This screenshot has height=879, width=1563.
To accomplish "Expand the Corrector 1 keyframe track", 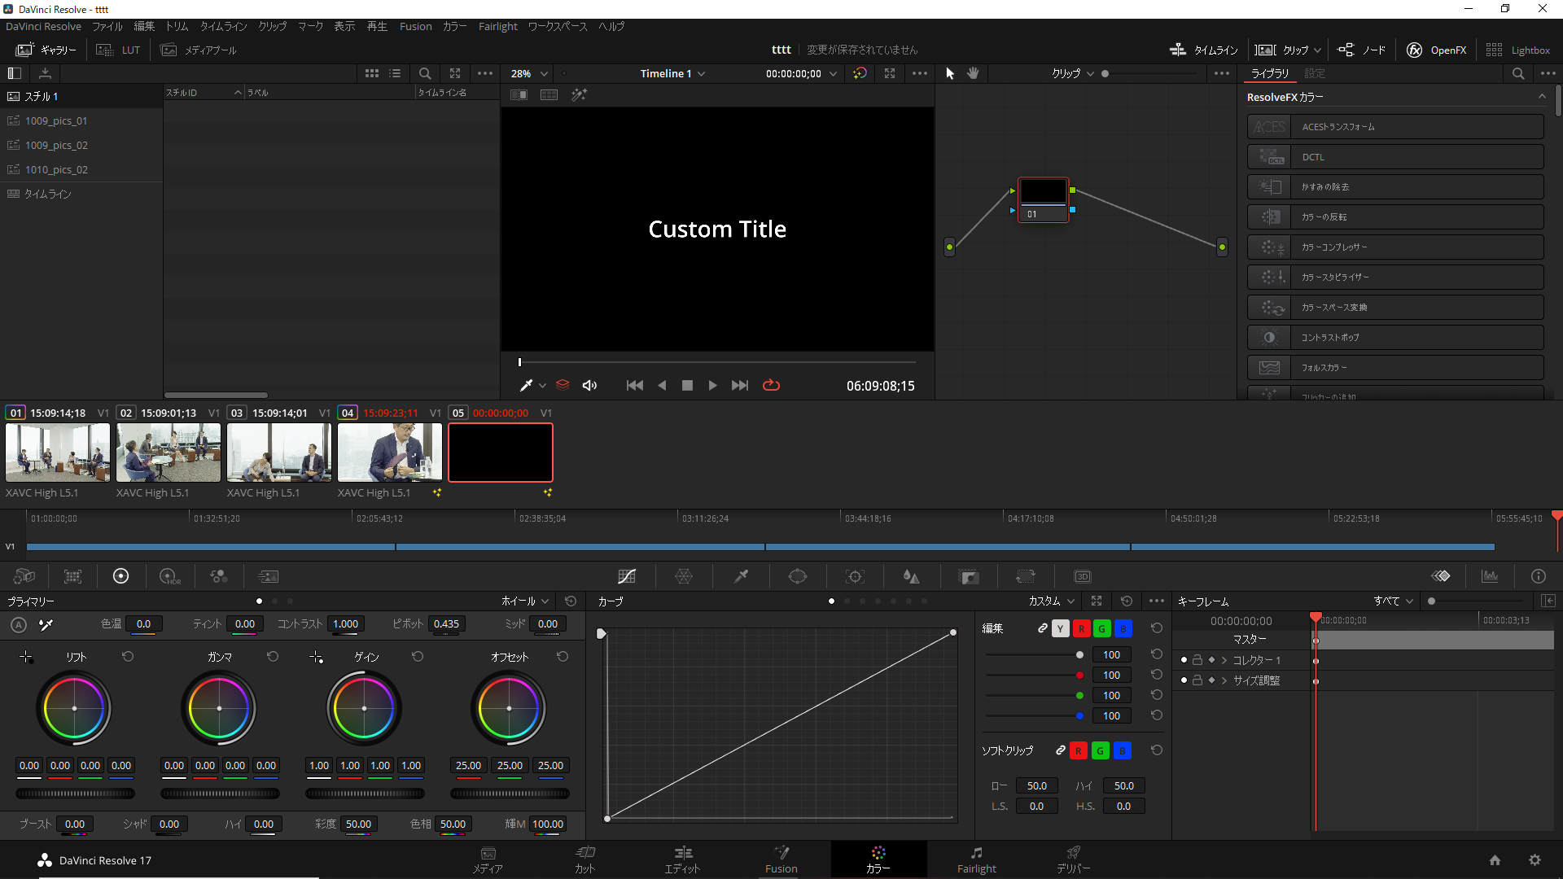I will click(1224, 660).
